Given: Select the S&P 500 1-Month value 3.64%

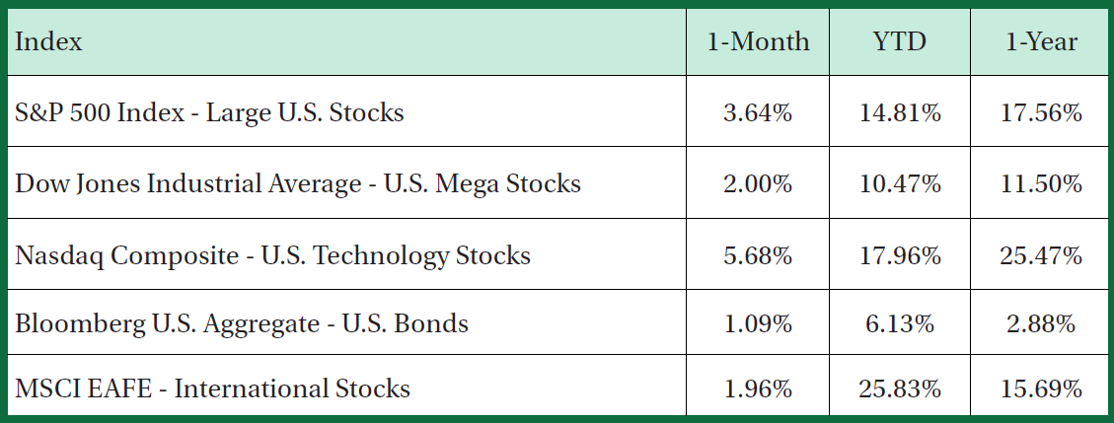Looking at the screenshot, I should click(x=758, y=112).
